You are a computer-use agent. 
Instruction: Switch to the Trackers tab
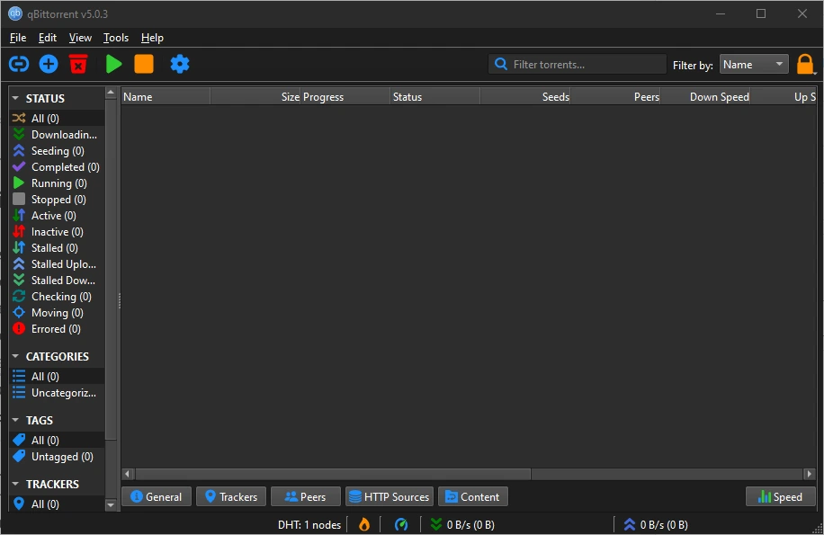pos(230,496)
